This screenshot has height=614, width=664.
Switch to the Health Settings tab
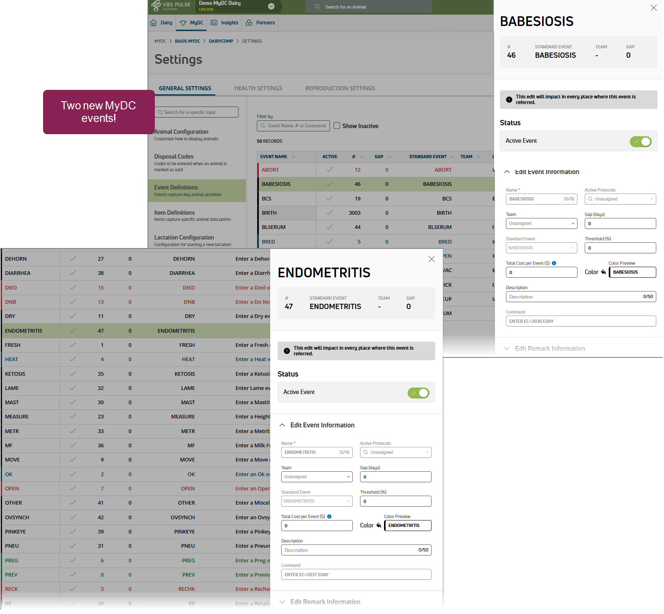tap(258, 88)
